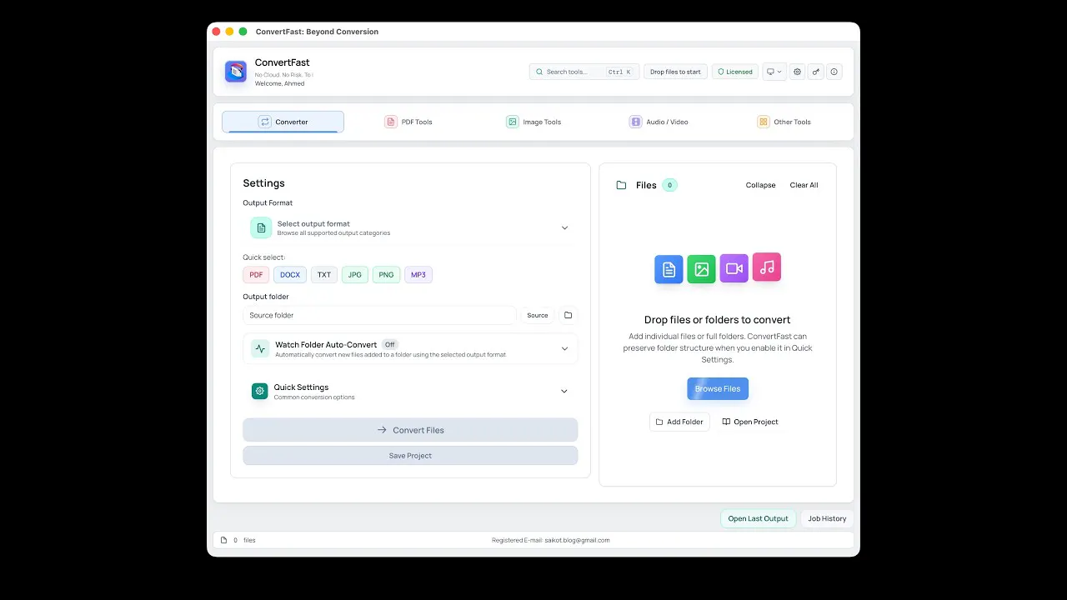Open settings with the gear icon in header
The width and height of the screenshot is (1067, 600).
point(797,72)
